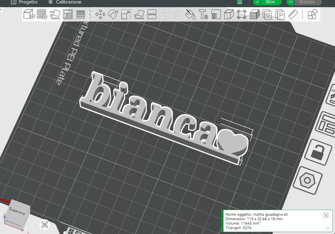This screenshot has width=335, height=234.
Task: Expand the Slice dropdown arrow
Action: (257, 2)
